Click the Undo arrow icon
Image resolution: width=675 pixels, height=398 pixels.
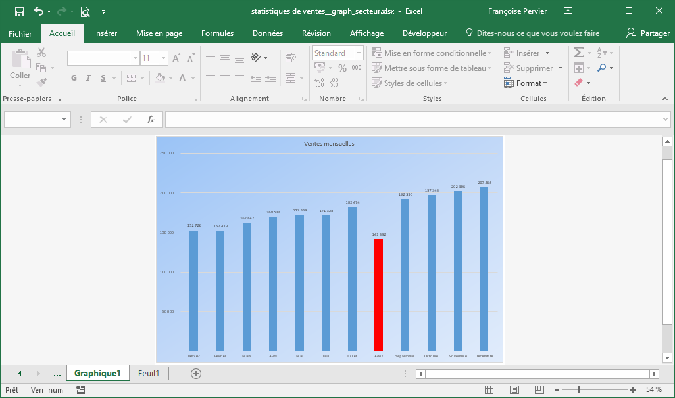tap(39, 11)
